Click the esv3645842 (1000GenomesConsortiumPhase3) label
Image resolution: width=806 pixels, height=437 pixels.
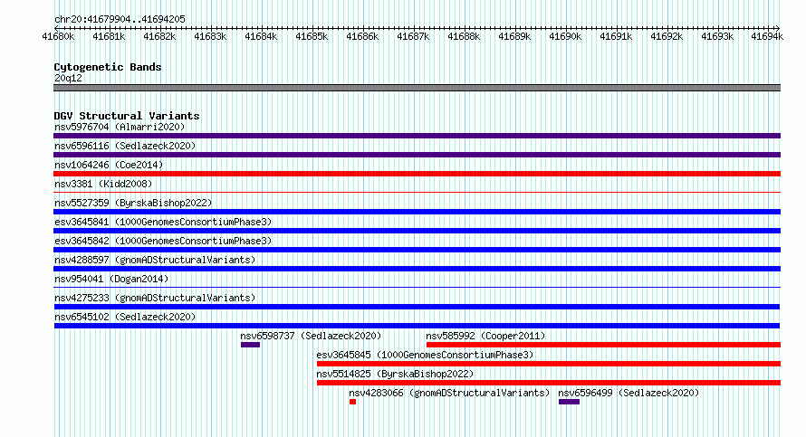(x=163, y=241)
